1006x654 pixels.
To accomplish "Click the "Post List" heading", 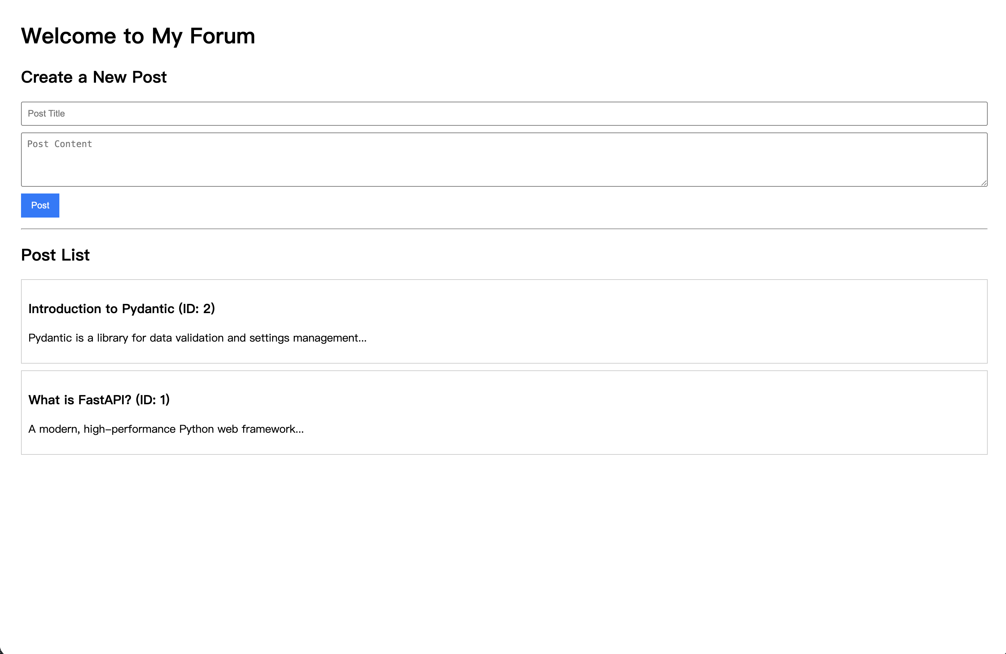I will [x=55, y=255].
